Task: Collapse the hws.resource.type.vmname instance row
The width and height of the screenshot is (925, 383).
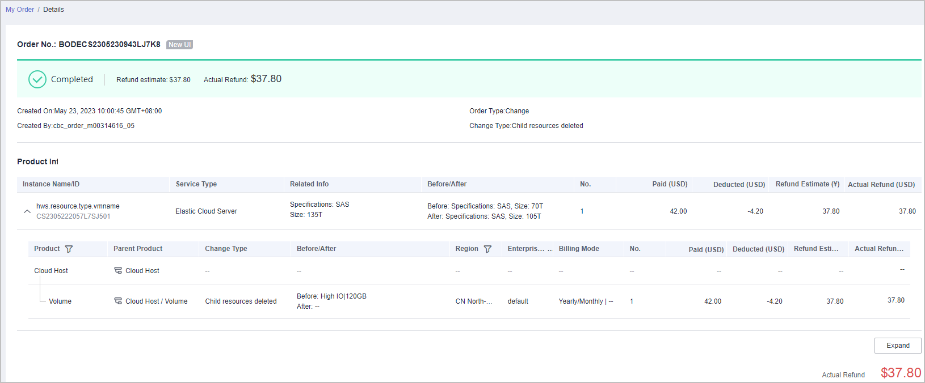Action: pos(27,211)
